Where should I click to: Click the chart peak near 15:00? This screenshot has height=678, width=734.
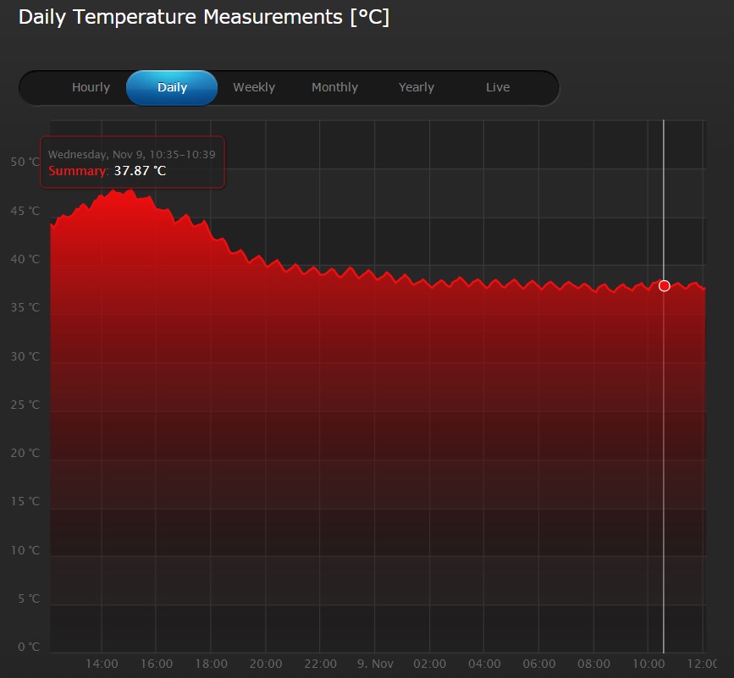(x=123, y=191)
